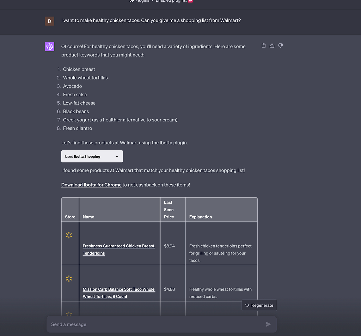Click the Walmart logo in the chicken tenderloins row

pos(69,235)
